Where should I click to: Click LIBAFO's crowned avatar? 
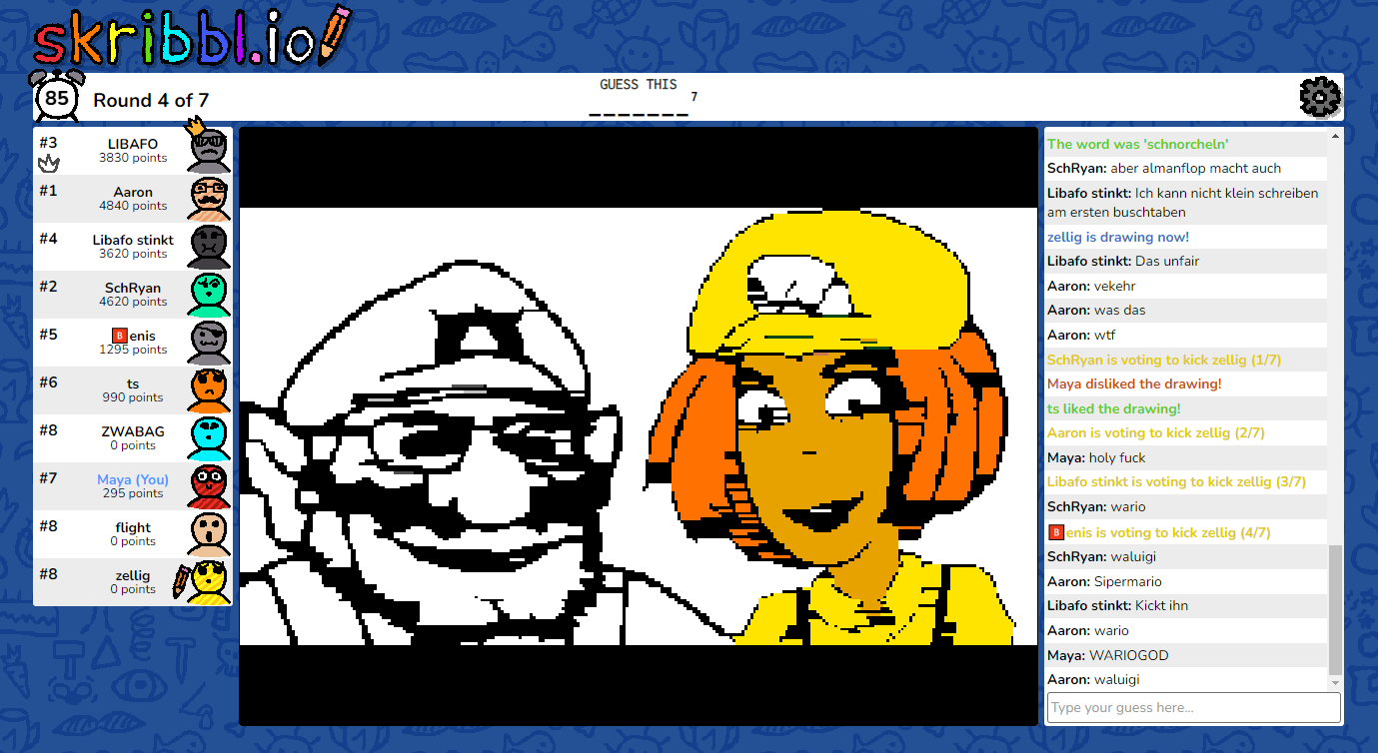(x=209, y=150)
